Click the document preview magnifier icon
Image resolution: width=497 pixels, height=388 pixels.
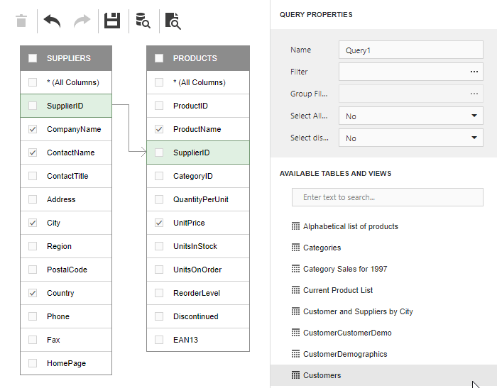(173, 21)
